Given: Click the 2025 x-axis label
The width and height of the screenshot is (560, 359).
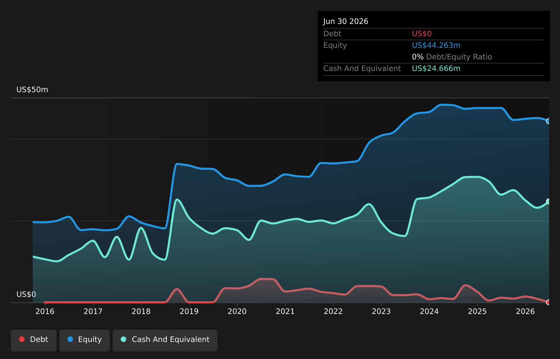Looking at the screenshot, I should (477, 312).
